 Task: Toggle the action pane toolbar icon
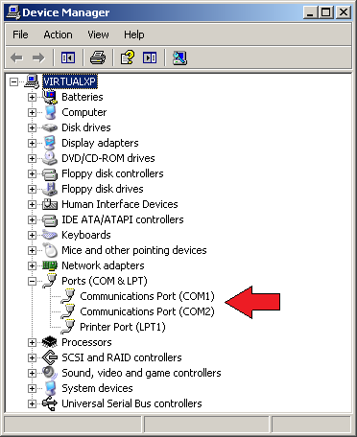[x=150, y=57]
